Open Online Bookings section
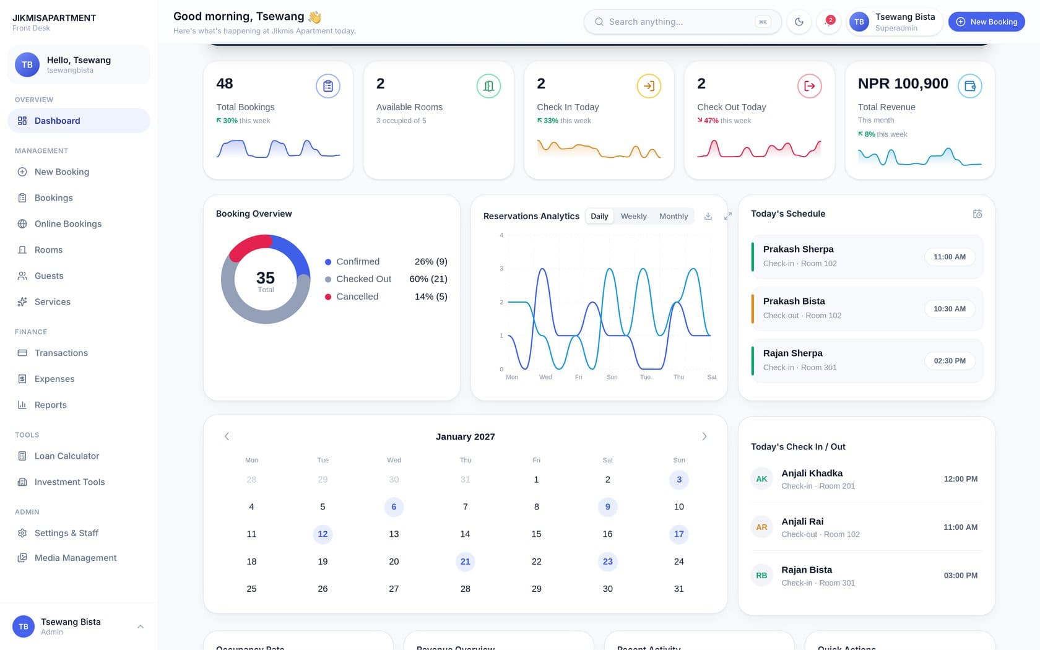 click(79, 224)
